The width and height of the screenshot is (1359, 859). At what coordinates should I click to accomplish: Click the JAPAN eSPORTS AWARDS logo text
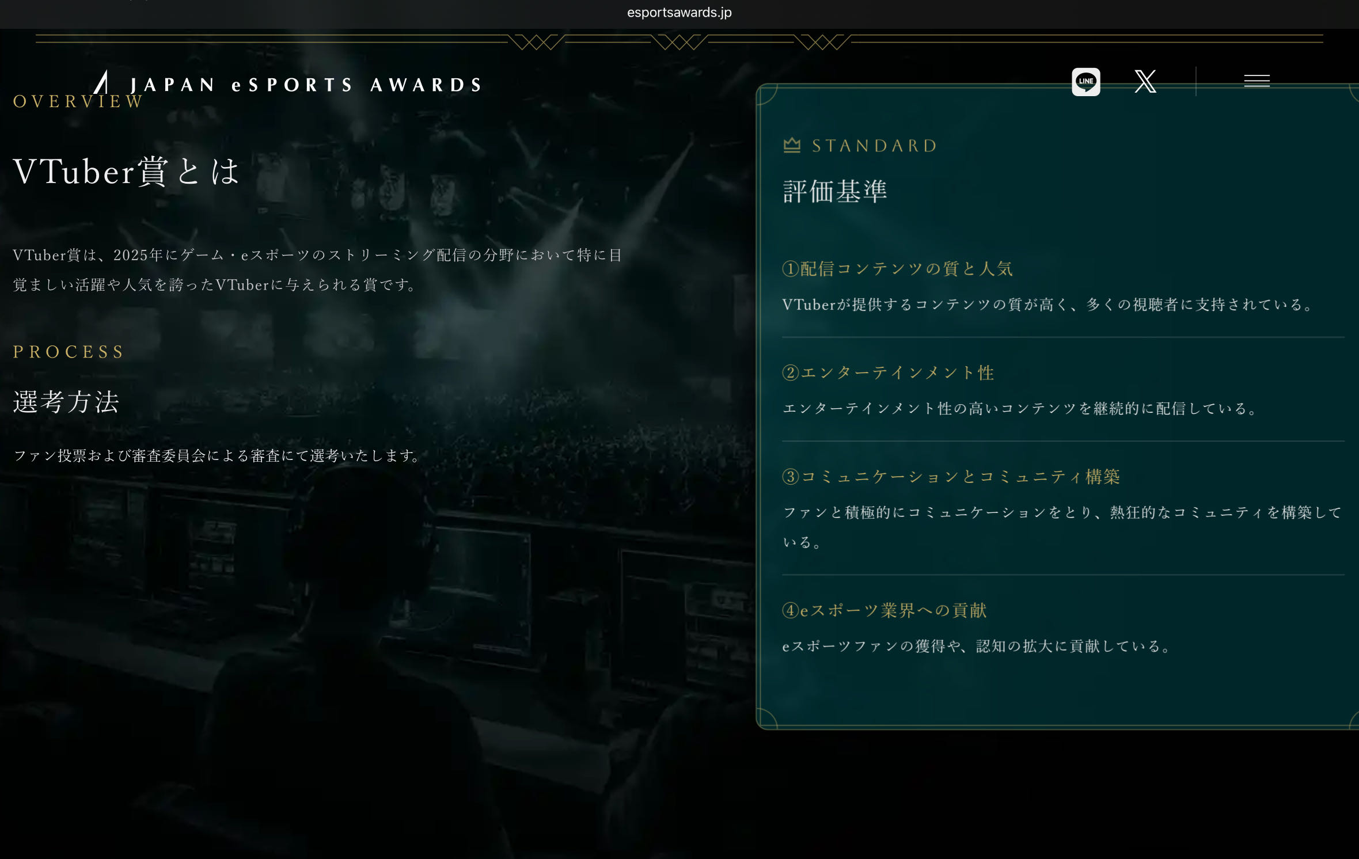(305, 85)
